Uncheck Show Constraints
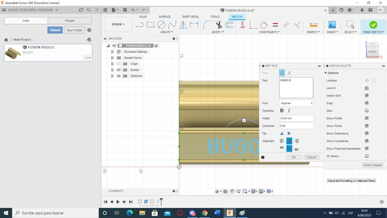Screen dimensions: 387x218 point(367,141)
